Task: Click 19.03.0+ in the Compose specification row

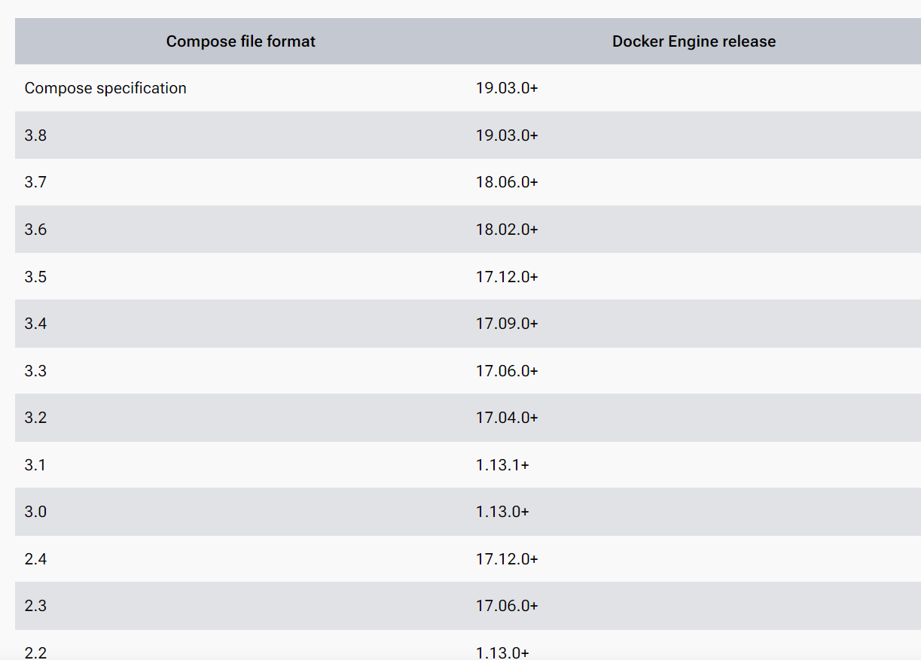Action: pos(507,88)
